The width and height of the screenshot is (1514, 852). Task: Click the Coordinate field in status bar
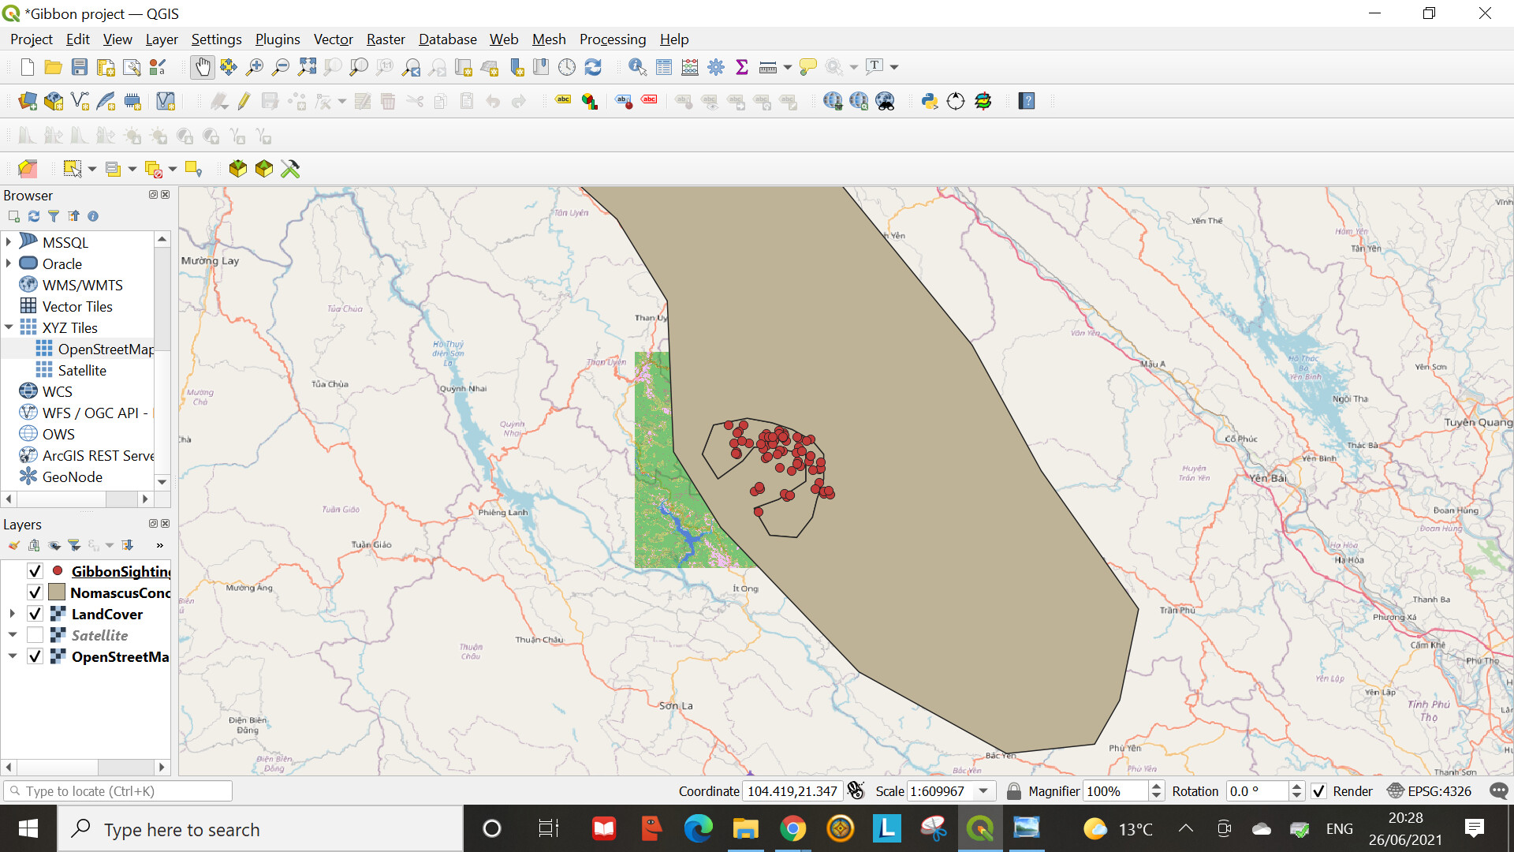pyautogui.click(x=792, y=791)
